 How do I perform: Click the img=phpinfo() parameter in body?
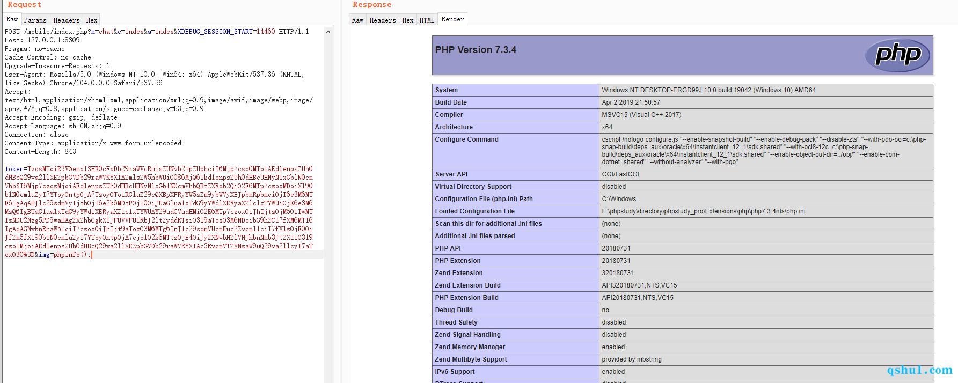point(64,255)
